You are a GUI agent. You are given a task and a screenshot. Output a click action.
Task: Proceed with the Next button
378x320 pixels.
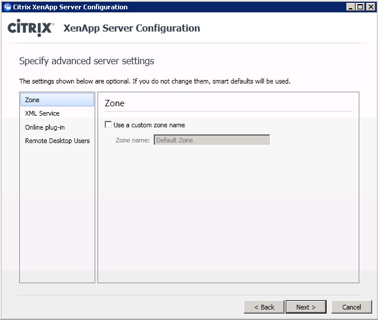[x=306, y=307]
